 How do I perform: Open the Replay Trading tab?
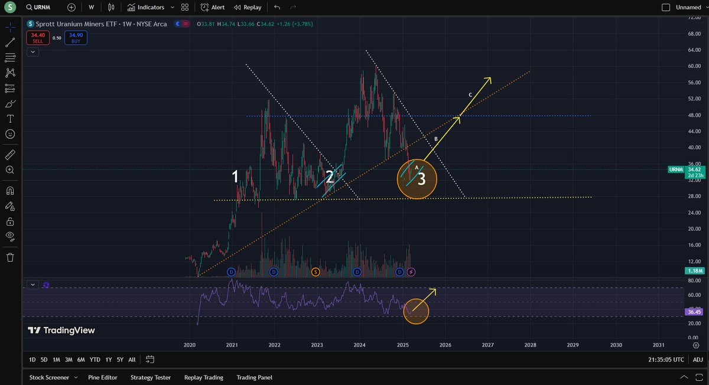click(204, 377)
